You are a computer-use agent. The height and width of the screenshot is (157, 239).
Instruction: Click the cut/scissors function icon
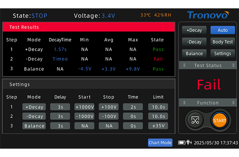[195, 120]
